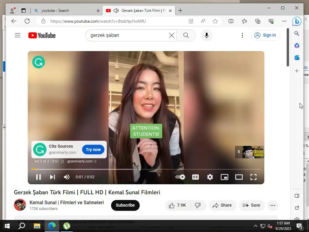Open Edge Collections

click(258, 21)
